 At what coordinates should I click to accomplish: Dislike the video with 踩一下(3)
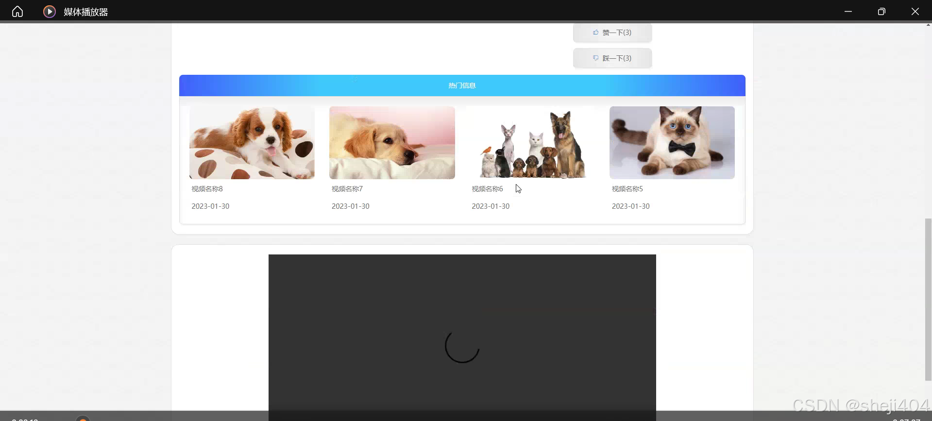612,58
